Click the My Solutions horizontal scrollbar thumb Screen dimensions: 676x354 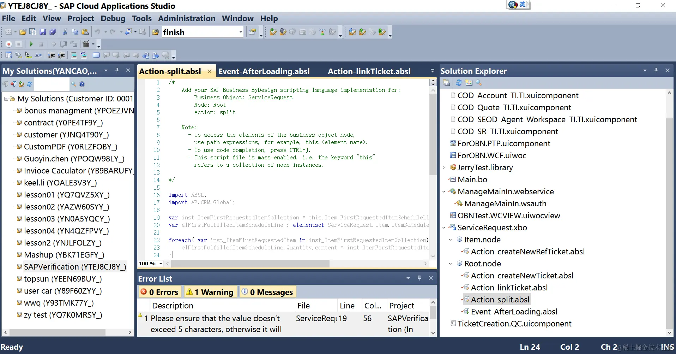click(58, 332)
